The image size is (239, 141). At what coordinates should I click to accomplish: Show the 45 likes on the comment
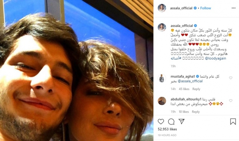(184, 89)
